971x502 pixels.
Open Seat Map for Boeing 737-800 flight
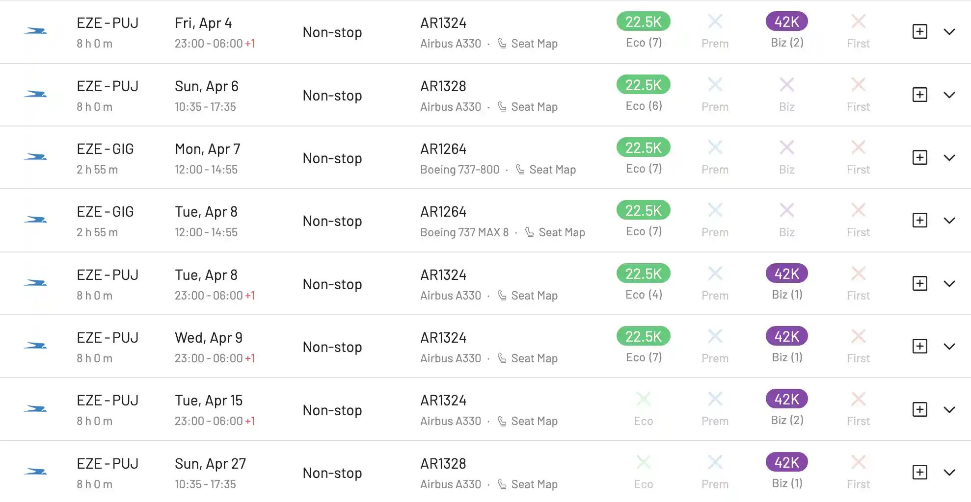click(546, 170)
